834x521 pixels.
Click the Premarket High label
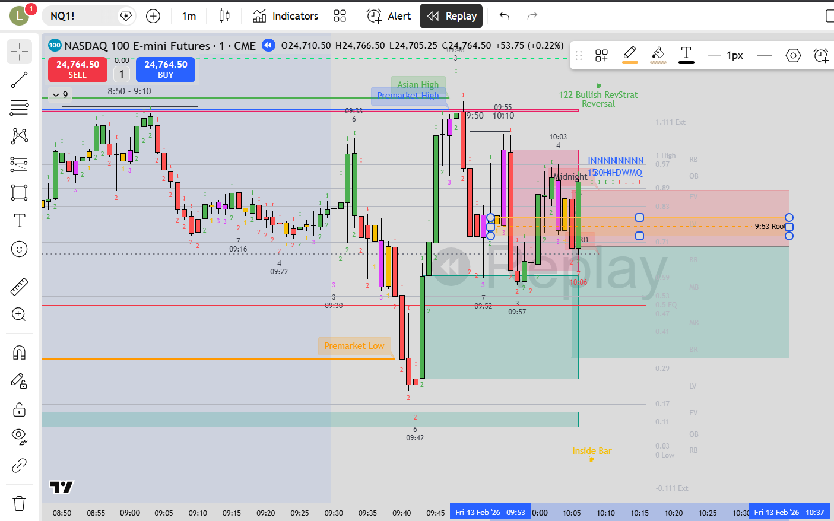[x=408, y=96]
